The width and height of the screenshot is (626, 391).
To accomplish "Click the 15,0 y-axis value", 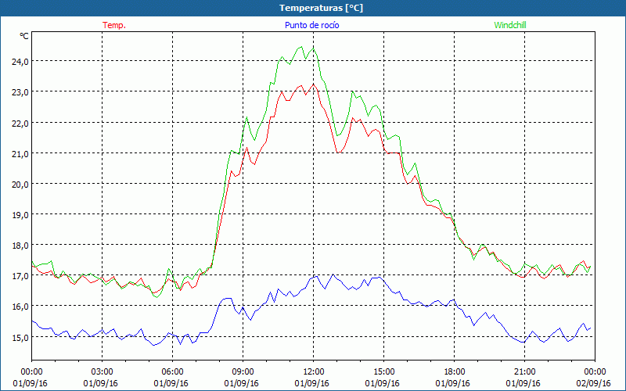I will pyautogui.click(x=20, y=337).
